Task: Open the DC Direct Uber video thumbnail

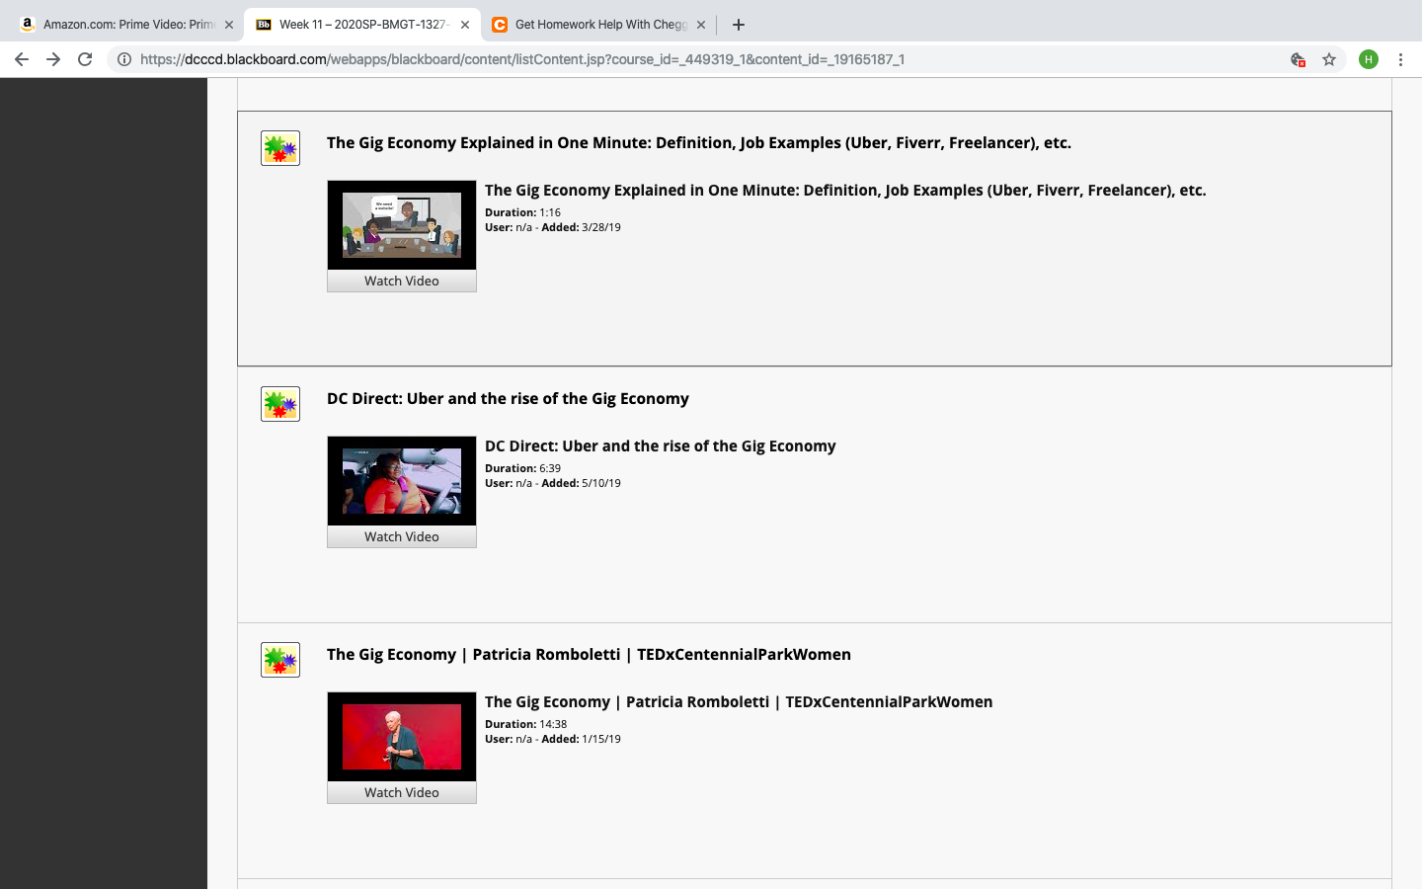Action: coord(402,481)
